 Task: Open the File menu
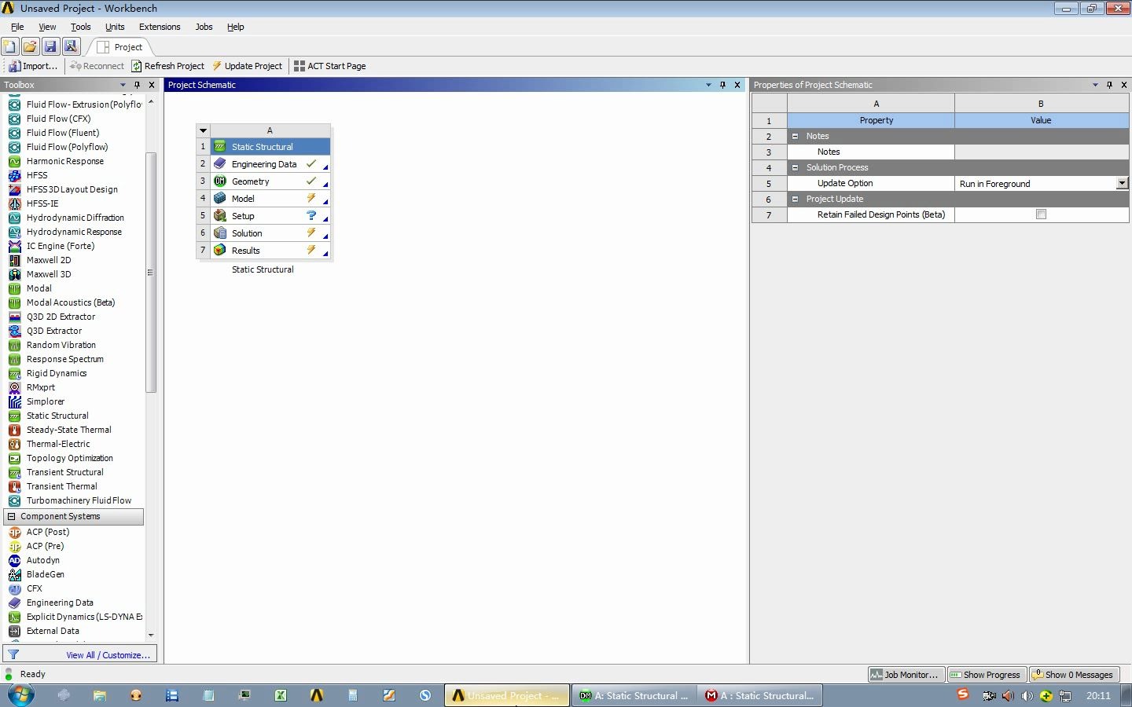[x=17, y=27]
